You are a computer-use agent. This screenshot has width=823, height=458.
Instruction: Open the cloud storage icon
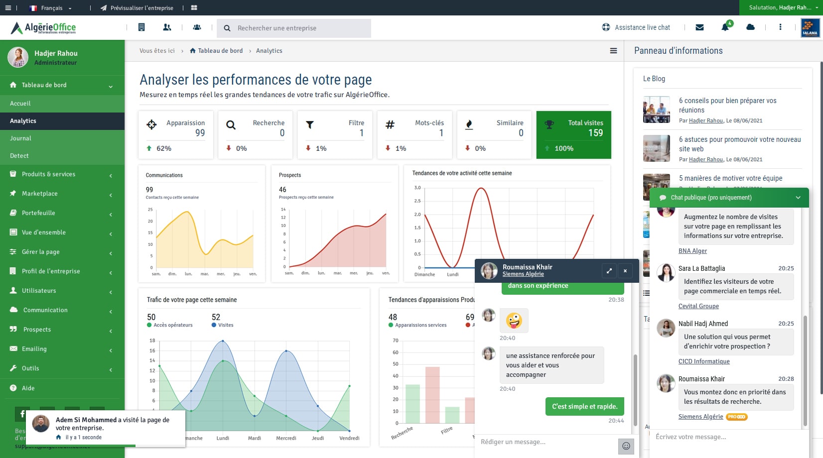pyautogui.click(x=751, y=28)
